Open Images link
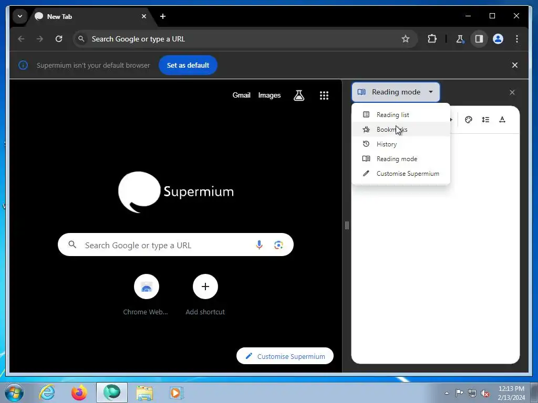The width and height of the screenshot is (538, 403). coord(270,96)
